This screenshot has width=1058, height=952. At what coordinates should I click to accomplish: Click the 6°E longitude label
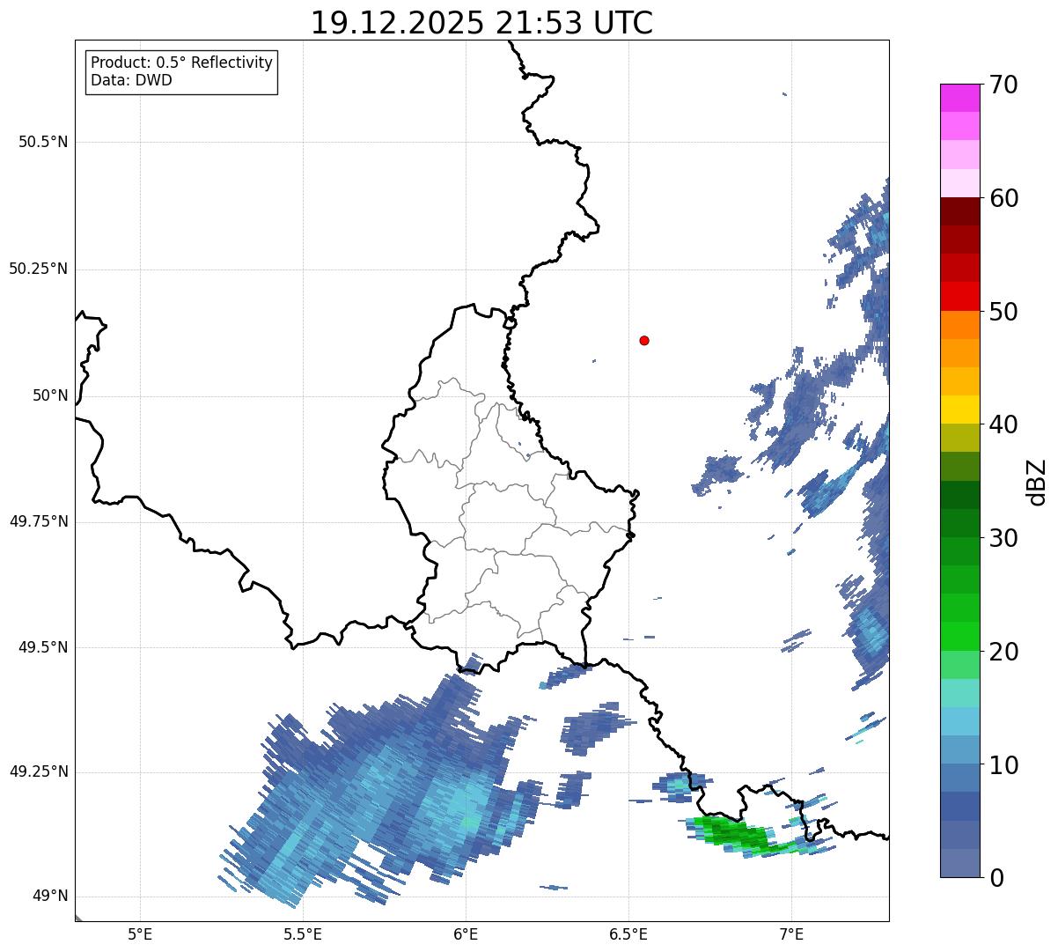466,934
